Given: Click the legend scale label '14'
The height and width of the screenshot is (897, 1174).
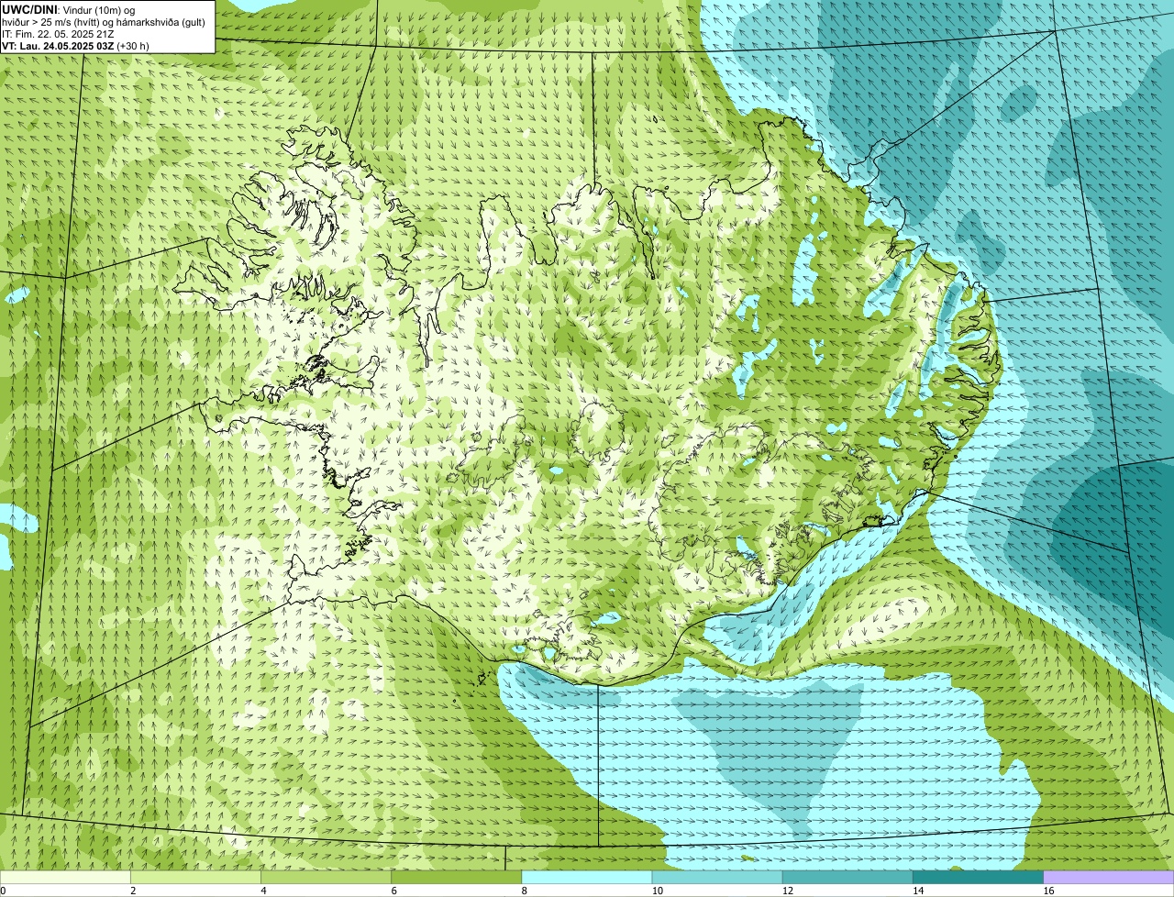Looking at the screenshot, I should tap(918, 891).
